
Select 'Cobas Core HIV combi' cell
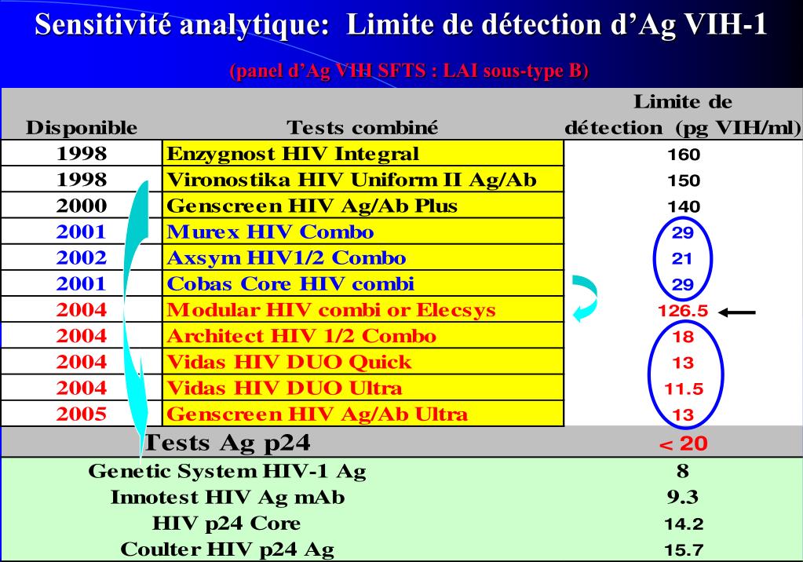click(363, 284)
